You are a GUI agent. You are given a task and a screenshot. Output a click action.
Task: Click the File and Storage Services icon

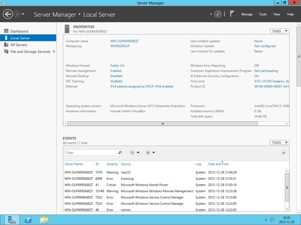point(6,52)
